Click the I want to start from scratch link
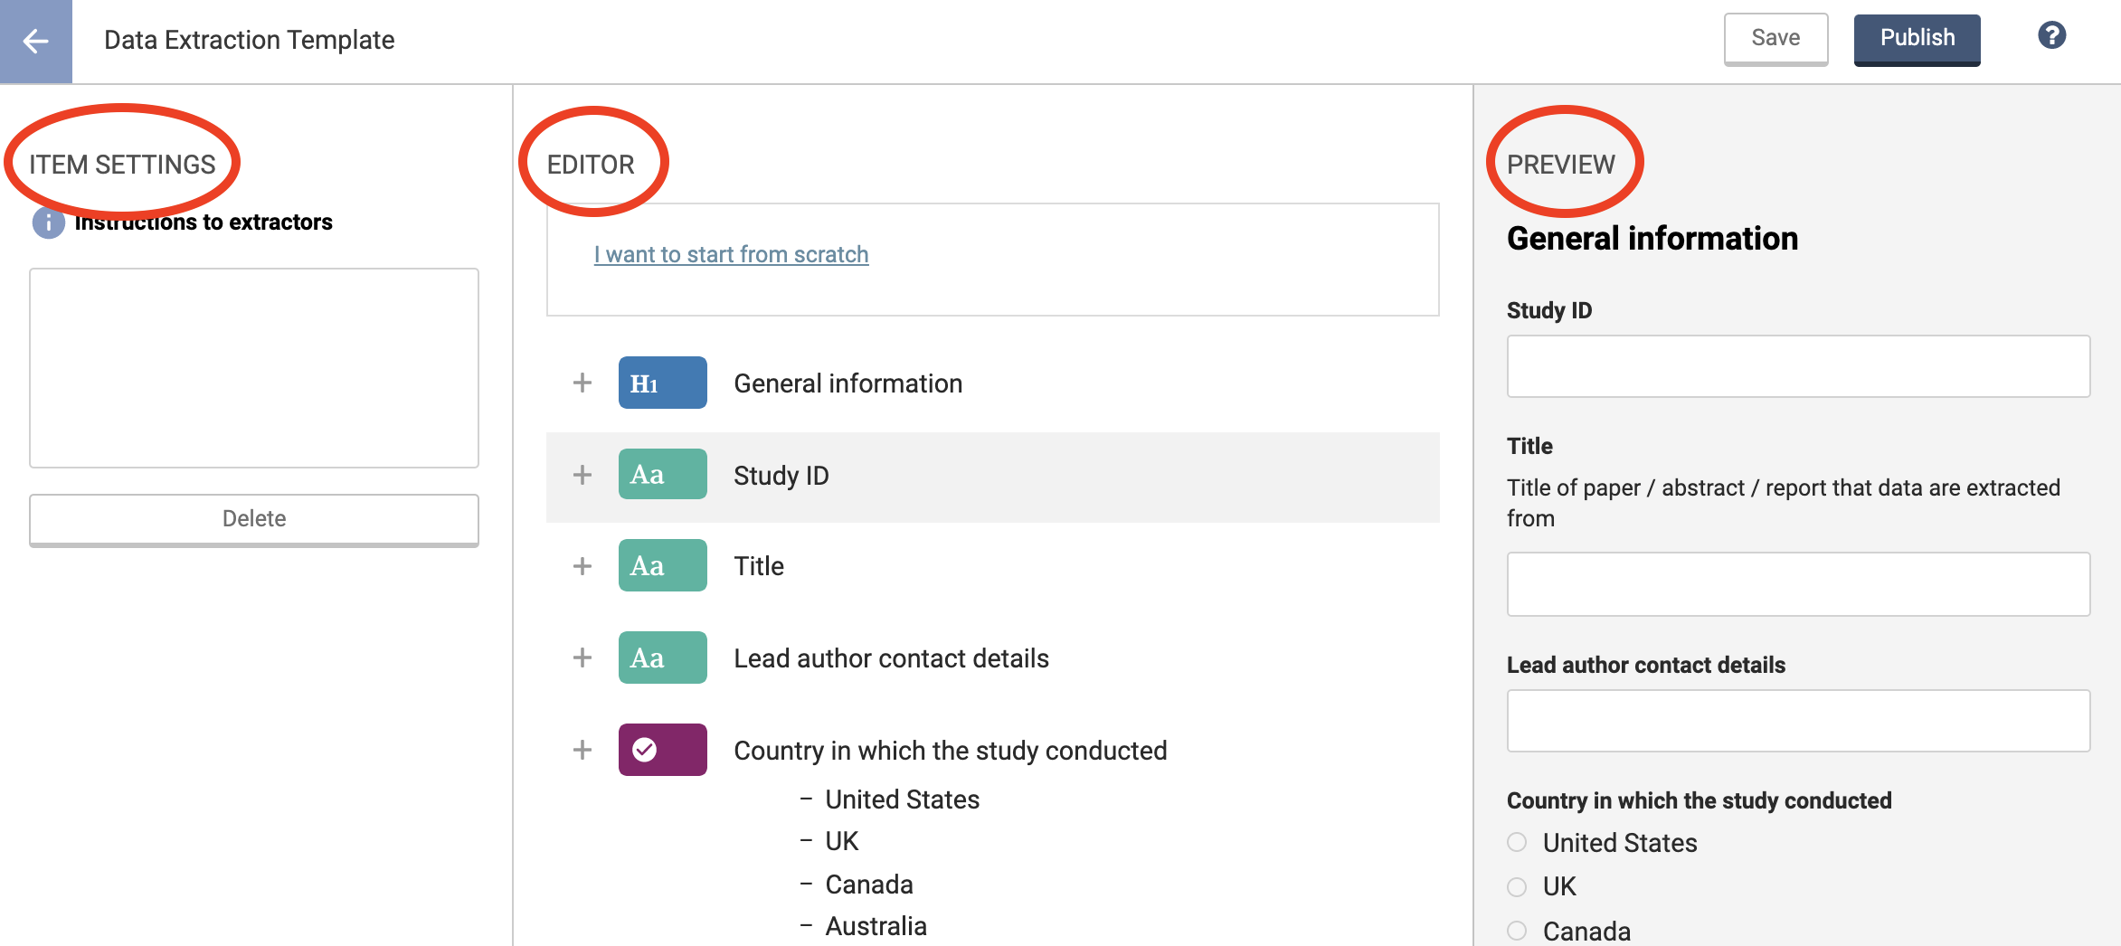 click(x=731, y=255)
